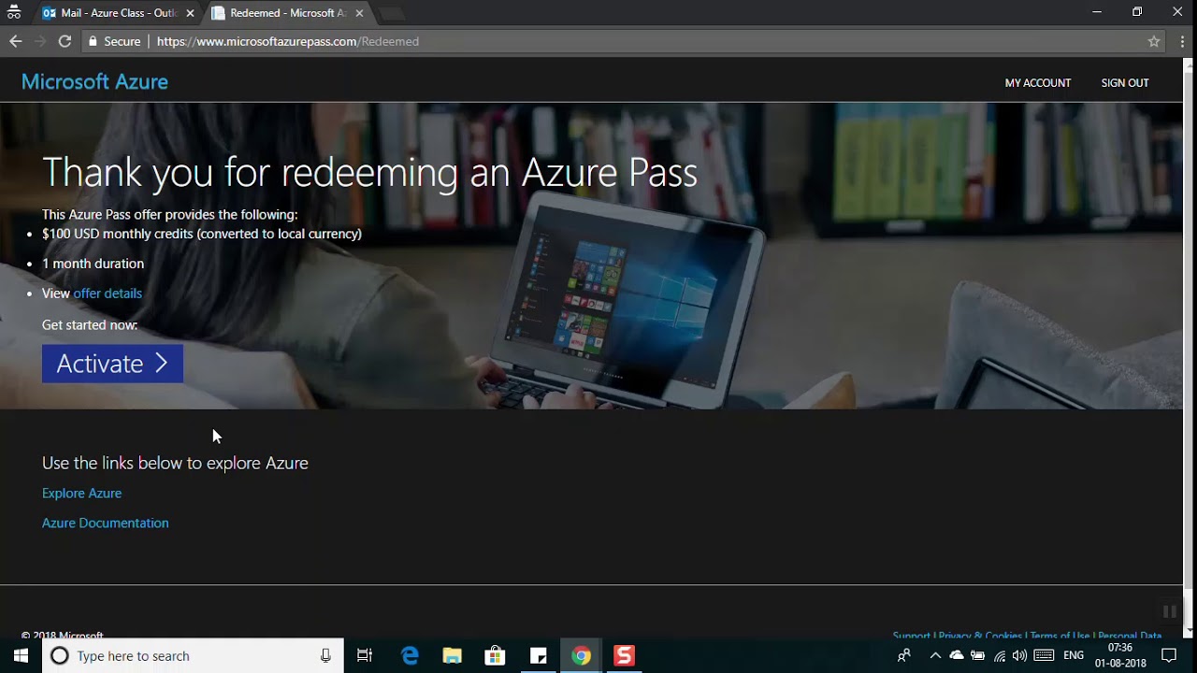Click the Microsoft Azure logo text
This screenshot has height=673, width=1197.
tap(94, 82)
